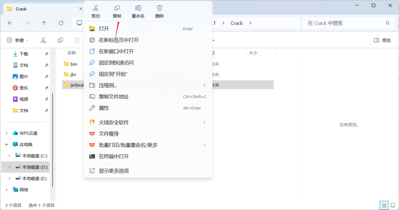The width and height of the screenshot is (399, 210).
Task: Open the 火绒安全软件 submenu
Action: click(x=148, y=122)
